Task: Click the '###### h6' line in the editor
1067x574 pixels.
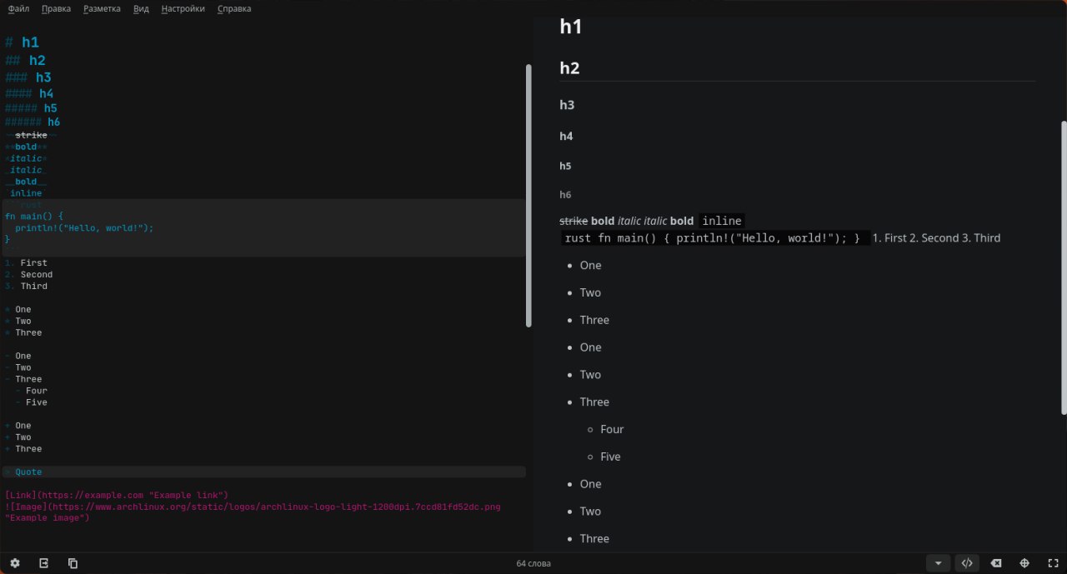Action: click(x=33, y=122)
